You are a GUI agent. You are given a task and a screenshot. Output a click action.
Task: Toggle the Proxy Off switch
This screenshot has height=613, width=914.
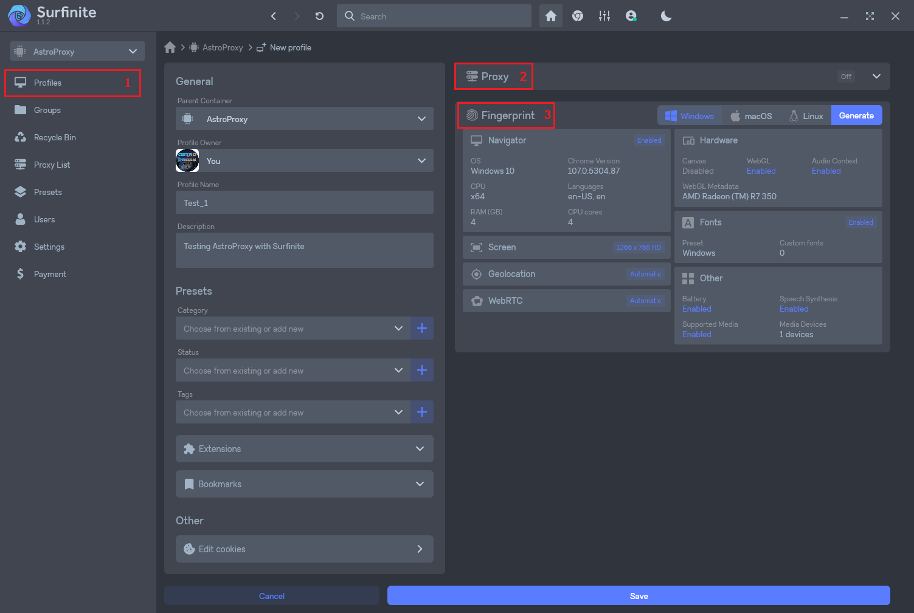coord(846,77)
